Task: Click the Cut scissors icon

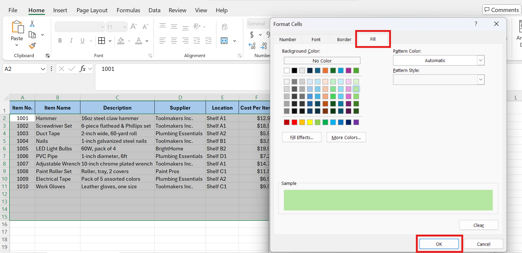Action: pyautogui.click(x=32, y=24)
